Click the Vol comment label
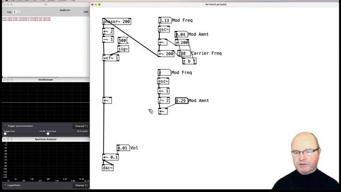Viewport: 341px width, 192px height. 134,148
